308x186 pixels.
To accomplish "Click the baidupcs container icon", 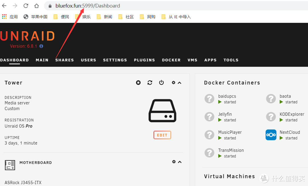I will click(209, 99).
